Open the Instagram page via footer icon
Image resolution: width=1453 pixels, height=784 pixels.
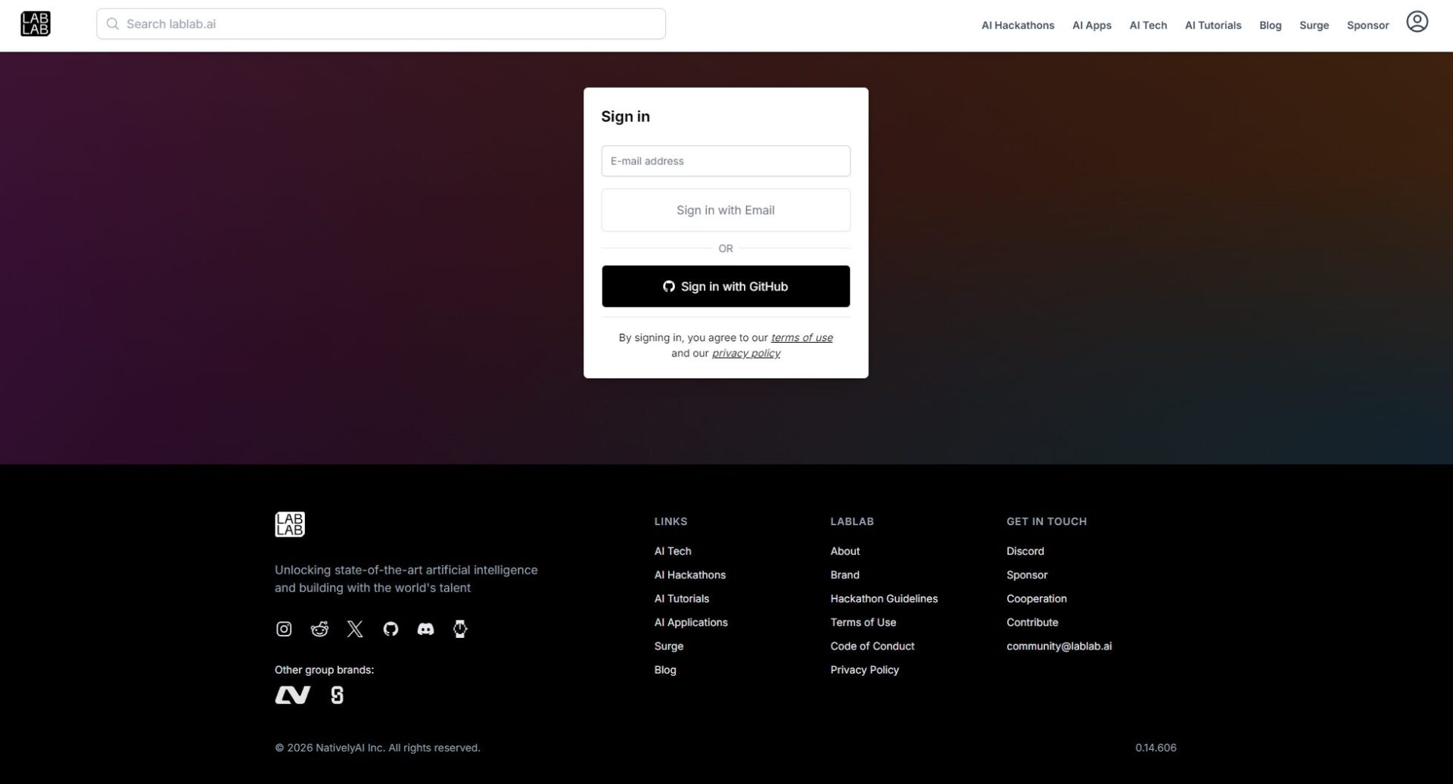click(284, 628)
